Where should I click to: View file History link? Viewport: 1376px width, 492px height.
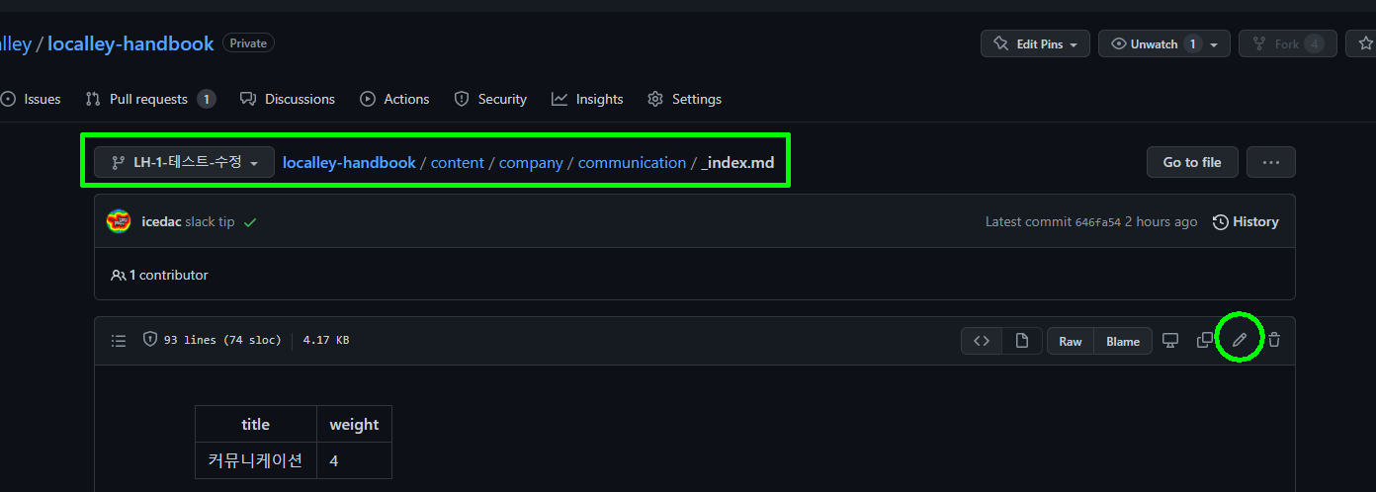pyautogui.click(x=1246, y=221)
